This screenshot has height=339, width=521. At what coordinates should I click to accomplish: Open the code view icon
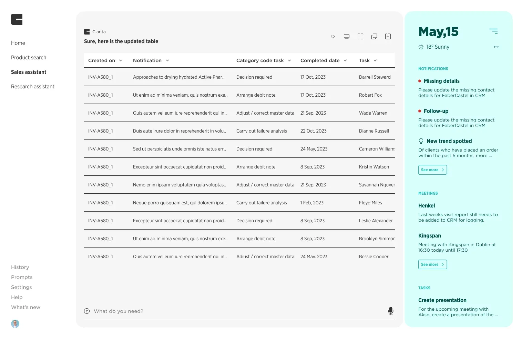tap(333, 36)
